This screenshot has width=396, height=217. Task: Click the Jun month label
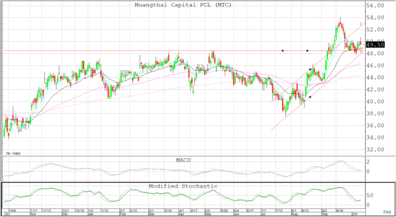(236, 213)
